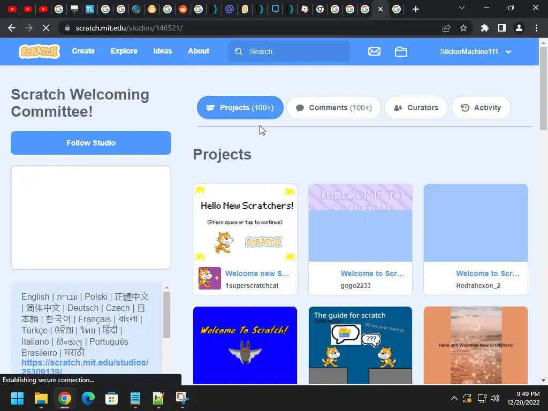Screen dimensions: 548x411
Task: Go back to the previous page
Action: (12, 28)
